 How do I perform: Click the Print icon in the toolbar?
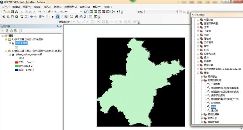point(16,12)
